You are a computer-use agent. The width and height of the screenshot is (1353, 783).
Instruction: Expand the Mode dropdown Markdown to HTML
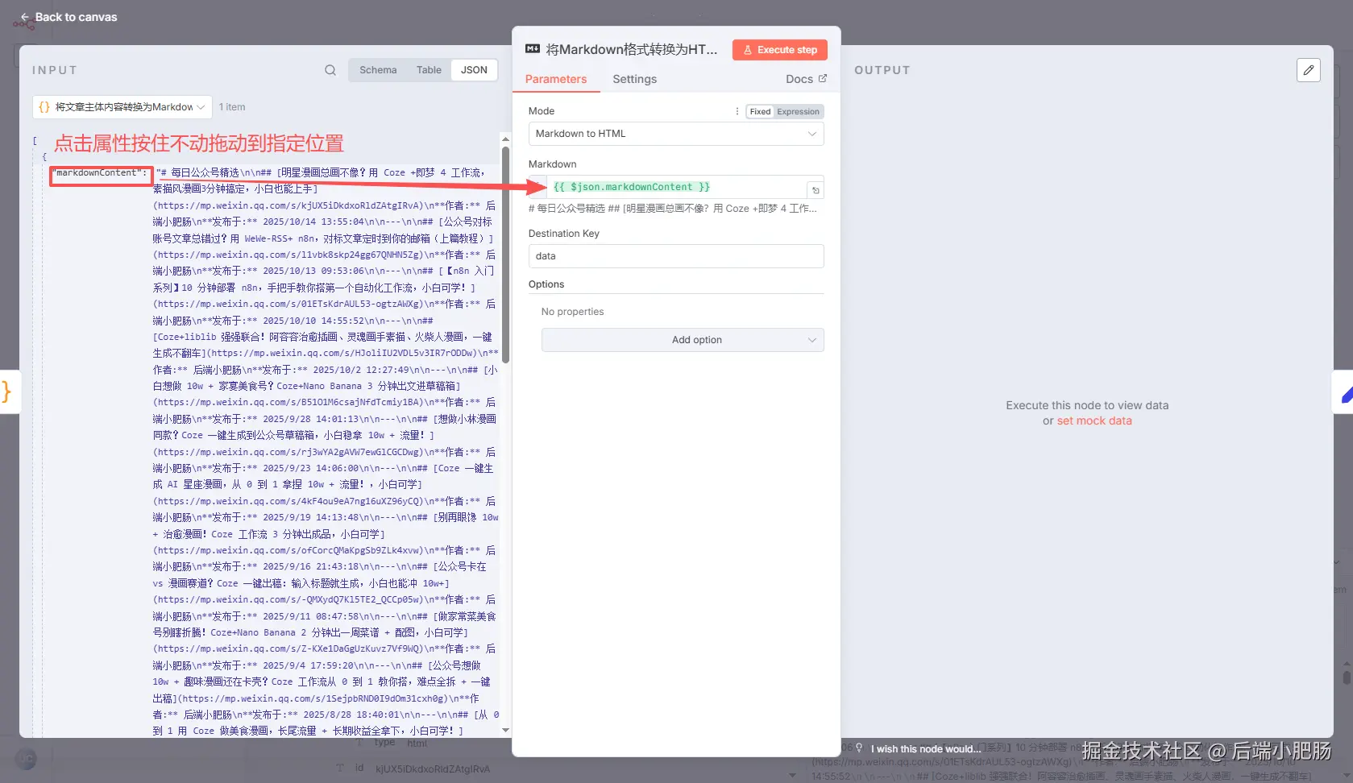[x=676, y=134]
